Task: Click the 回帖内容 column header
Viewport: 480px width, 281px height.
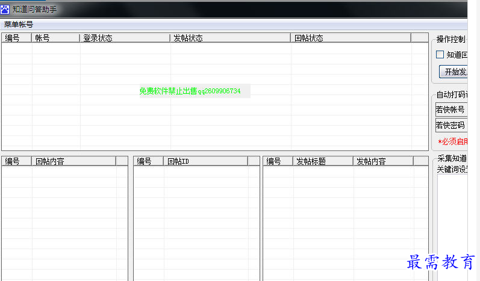Action: [73, 161]
